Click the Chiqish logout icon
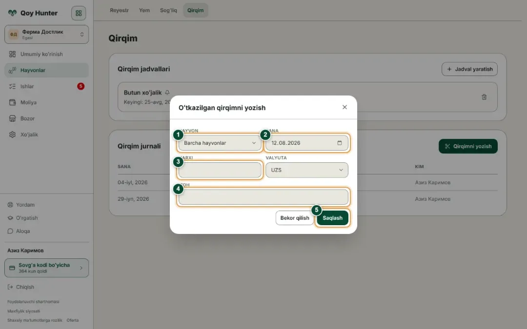The image size is (527, 329). tap(10, 287)
